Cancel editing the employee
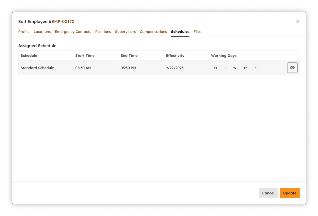 tap(268, 193)
